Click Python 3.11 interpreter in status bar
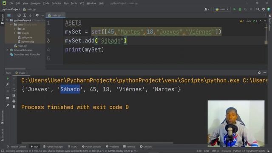Viewport: 272px width, 153px height. (249, 151)
